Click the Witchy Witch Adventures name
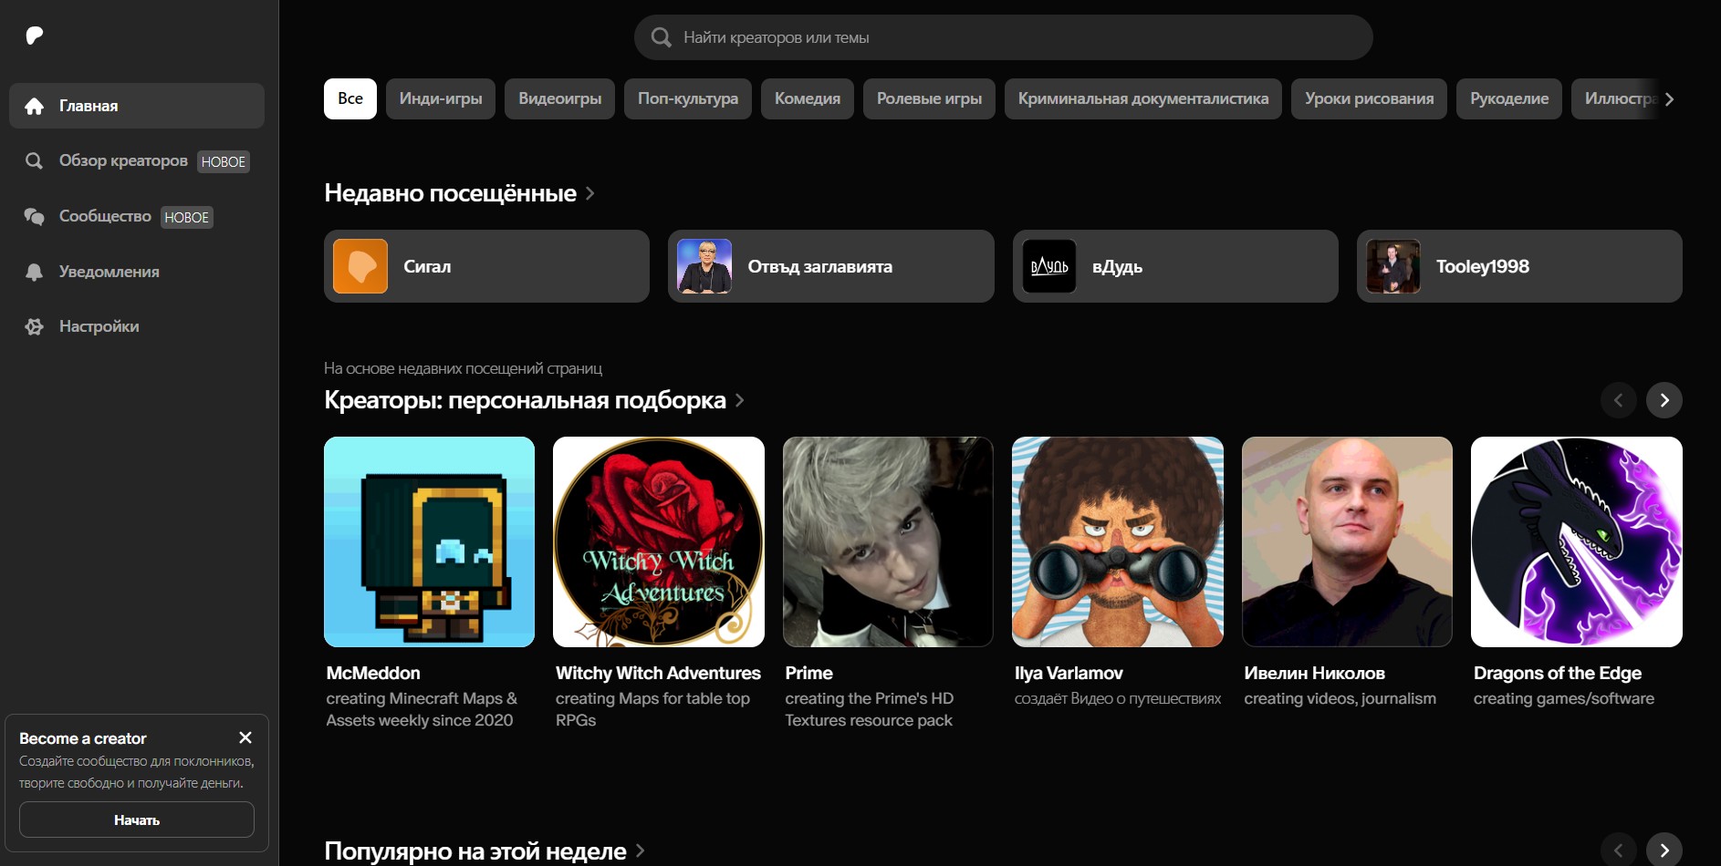1721x866 pixels. pyautogui.click(x=658, y=673)
